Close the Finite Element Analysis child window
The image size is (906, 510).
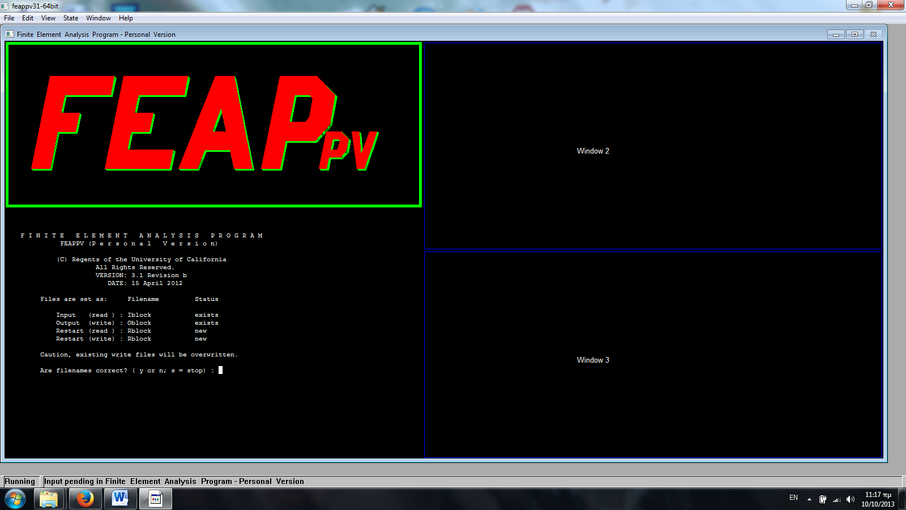873,35
